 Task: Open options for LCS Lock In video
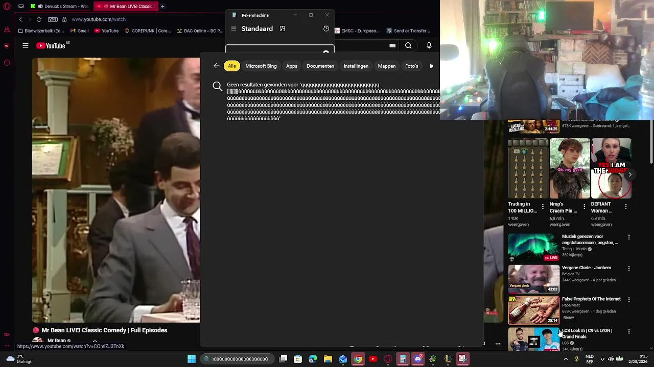[x=629, y=331]
